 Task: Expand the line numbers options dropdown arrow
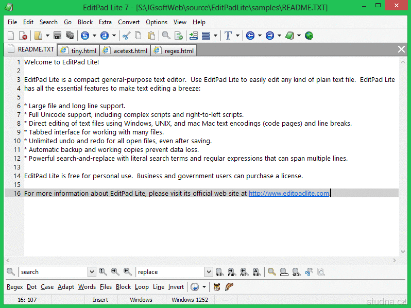click(215, 36)
